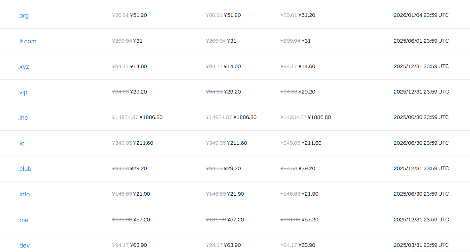This screenshot has height=252, width=470.
Task: Select the .club domain link
Action: [x=25, y=169]
